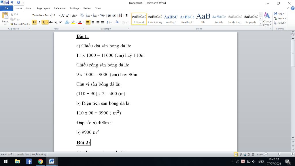This screenshot has height=166, width=295.
Task: Toggle strikethrough formatting
Action: coord(51,22)
